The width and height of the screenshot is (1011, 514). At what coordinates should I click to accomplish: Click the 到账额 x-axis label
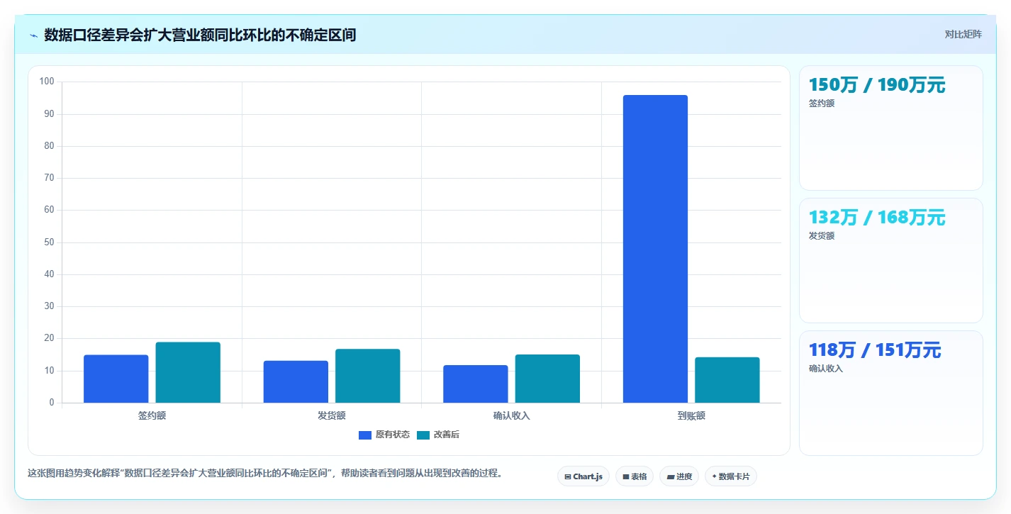[691, 415]
